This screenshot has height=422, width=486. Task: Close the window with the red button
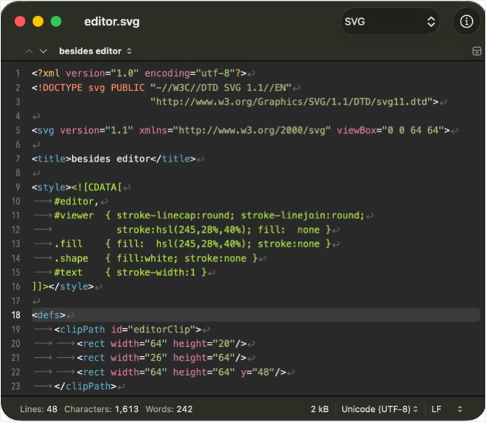[x=20, y=22]
